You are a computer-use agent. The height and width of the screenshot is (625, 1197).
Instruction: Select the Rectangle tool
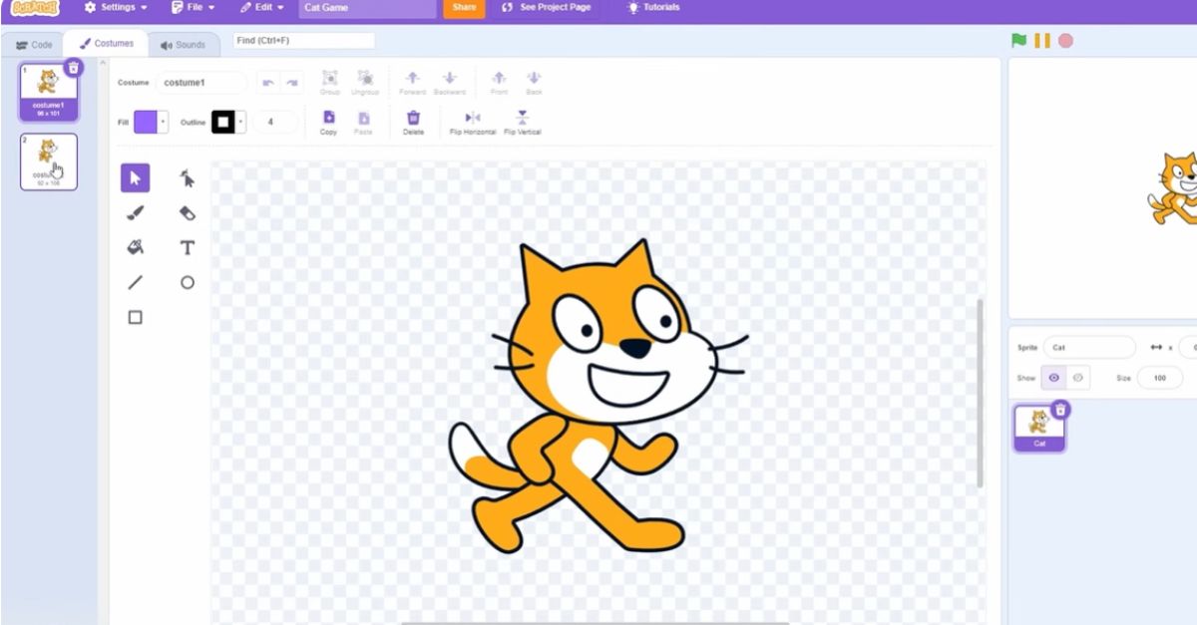point(135,317)
